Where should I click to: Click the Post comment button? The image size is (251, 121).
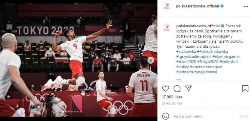(x=244, y=116)
